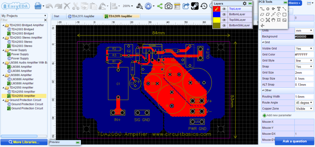Screen dimensions: 315x147
Task: Click the Copy icon in the toolbar
Action: coord(84,6)
